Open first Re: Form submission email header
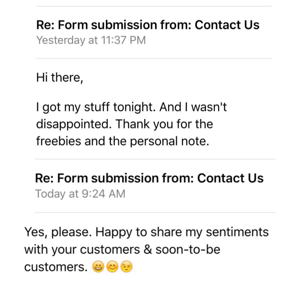The width and height of the screenshot is (300, 300). tap(147, 25)
